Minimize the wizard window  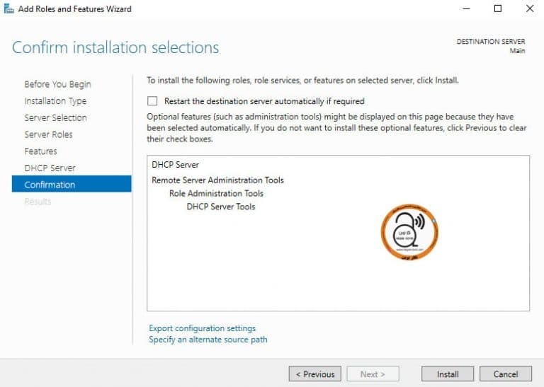[x=467, y=8]
